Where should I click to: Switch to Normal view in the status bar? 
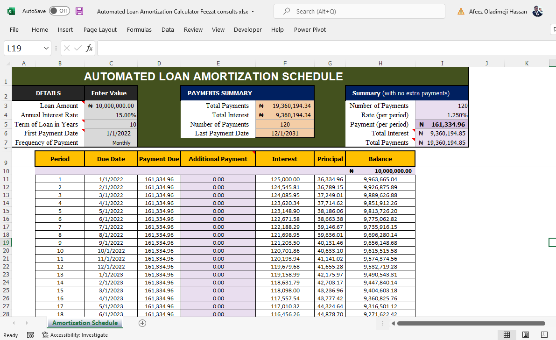(x=507, y=335)
